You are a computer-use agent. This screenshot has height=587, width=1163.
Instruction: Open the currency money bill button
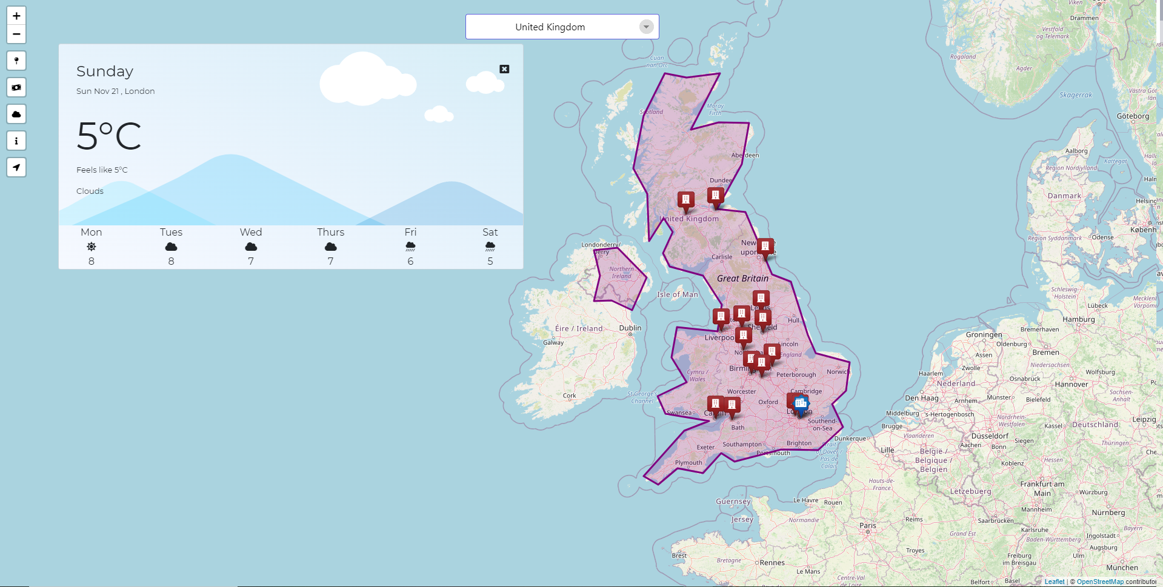(x=16, y=87)
